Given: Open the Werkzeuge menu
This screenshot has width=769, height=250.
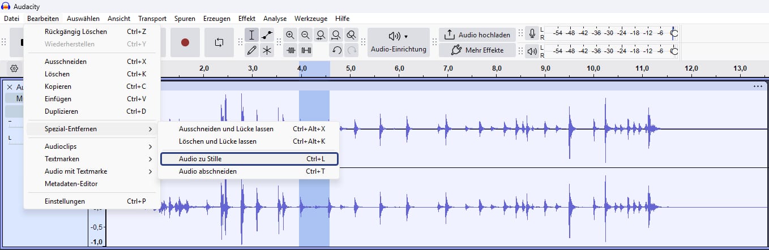Looking at the screenshot, I should (x=310, y=19).
